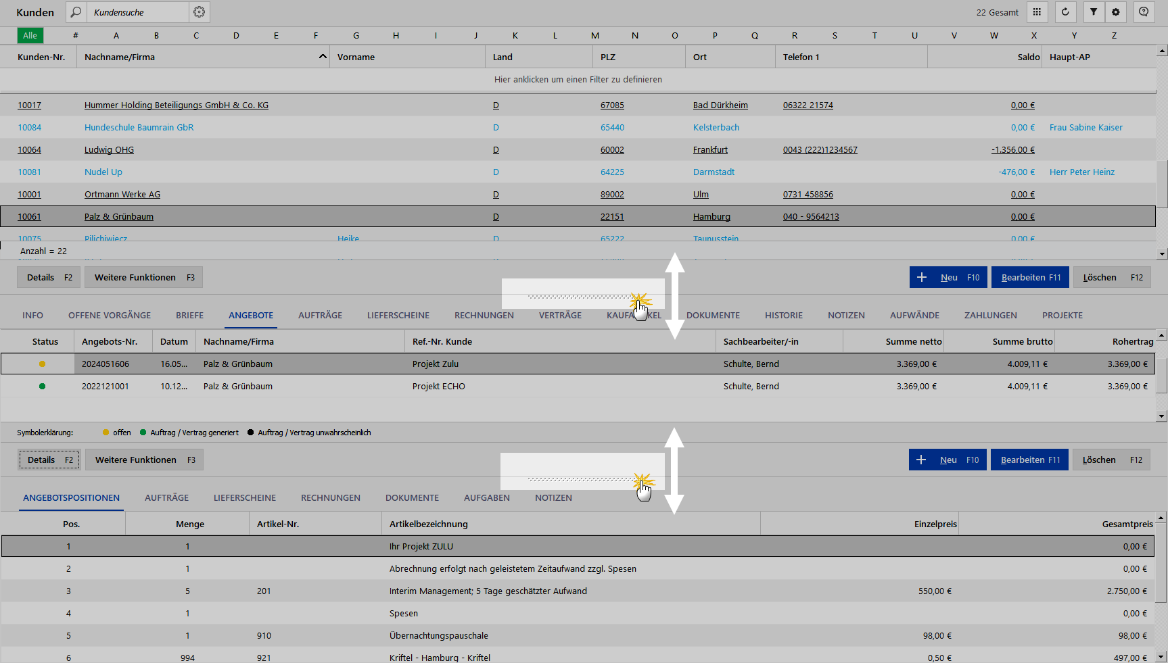
Task: Sort offers by Summe netto header
Action: coord(893,341)
